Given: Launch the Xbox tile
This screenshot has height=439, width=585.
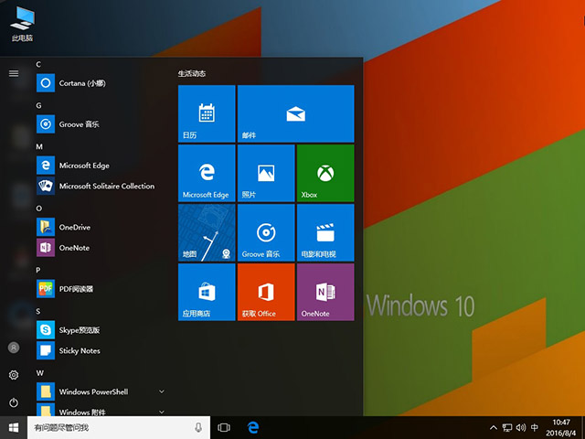Looking at the screenshot, I should [324, 173].
